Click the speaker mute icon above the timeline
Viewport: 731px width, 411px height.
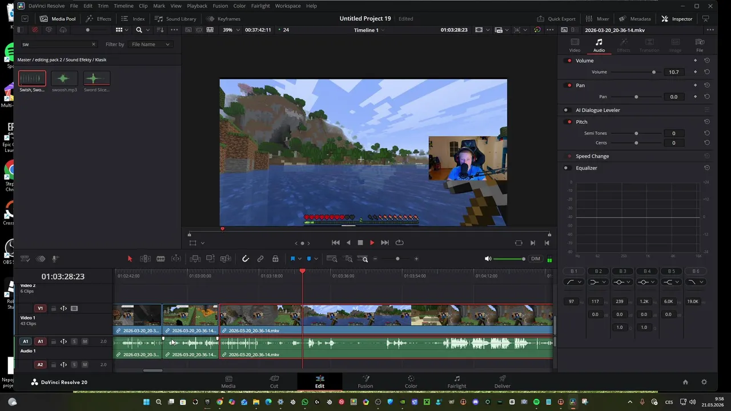[488, 259]
